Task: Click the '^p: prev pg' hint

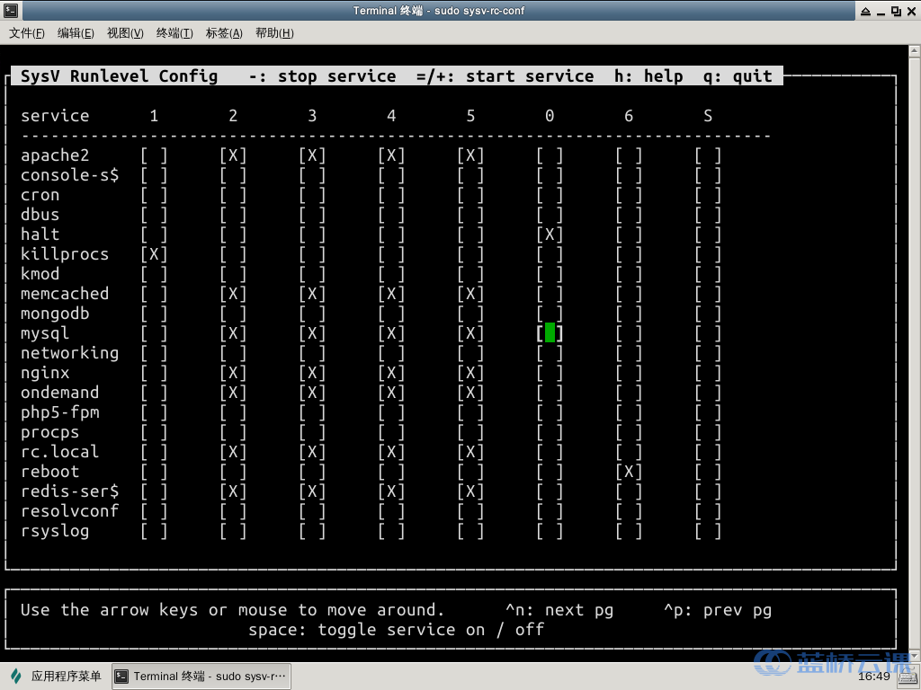Action: click(x=718, y=610)
